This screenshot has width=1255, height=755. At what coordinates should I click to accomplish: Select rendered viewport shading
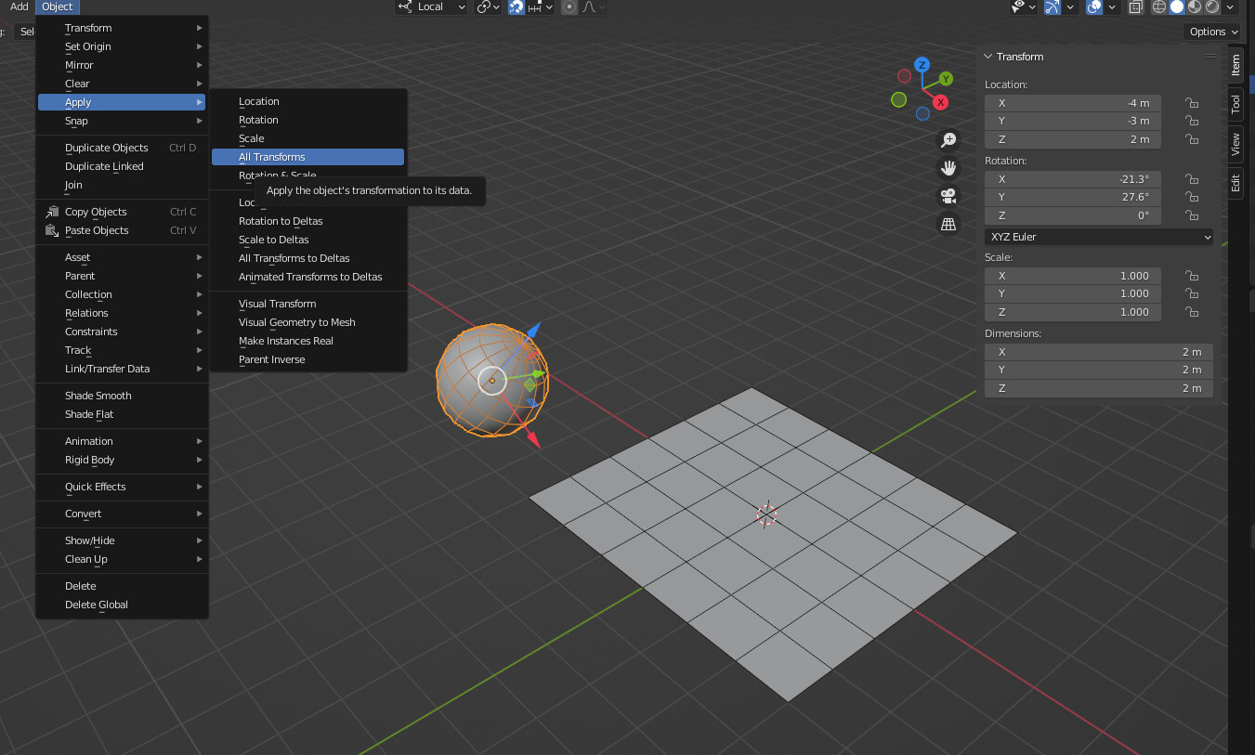[x=1214, y=7]
